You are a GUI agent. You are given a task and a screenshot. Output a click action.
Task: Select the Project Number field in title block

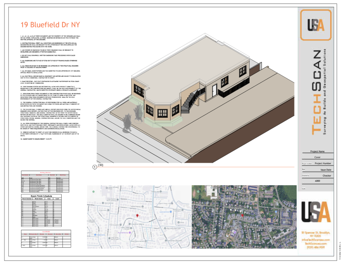click(322, 163)
